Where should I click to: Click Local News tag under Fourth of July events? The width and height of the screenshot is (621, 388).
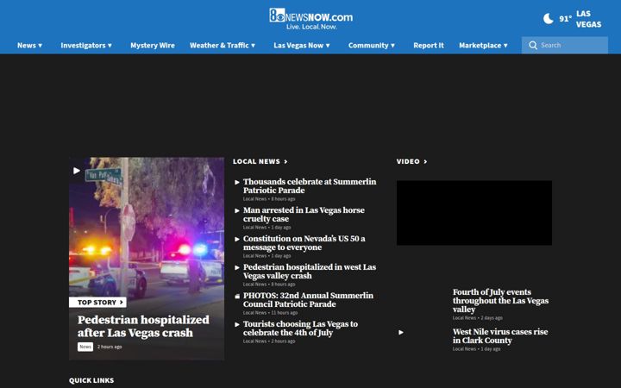point(464,318)
